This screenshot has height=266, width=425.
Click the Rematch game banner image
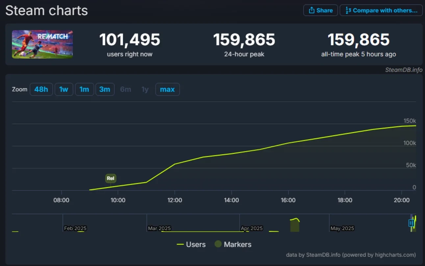click(42, 44)
